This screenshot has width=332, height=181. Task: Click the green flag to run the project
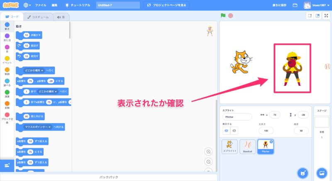223,16
